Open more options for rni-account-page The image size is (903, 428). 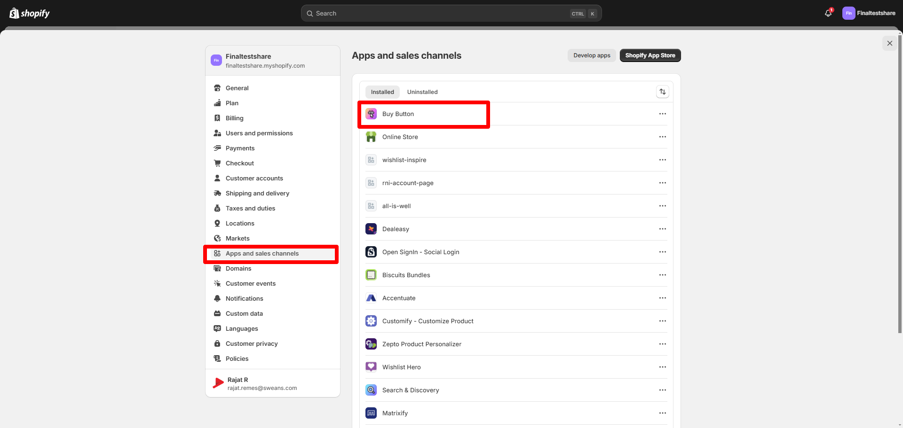(x=662, y=183)
